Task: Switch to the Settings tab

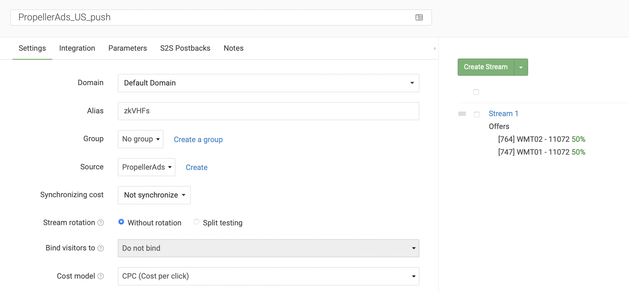Action: [32, 48]
